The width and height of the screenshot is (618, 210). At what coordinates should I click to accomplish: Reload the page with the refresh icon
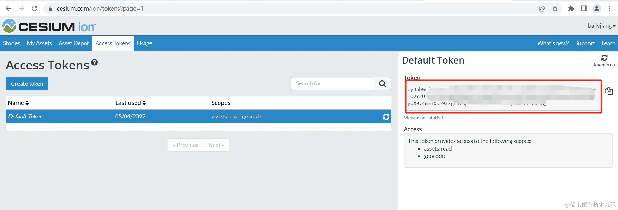34,9
